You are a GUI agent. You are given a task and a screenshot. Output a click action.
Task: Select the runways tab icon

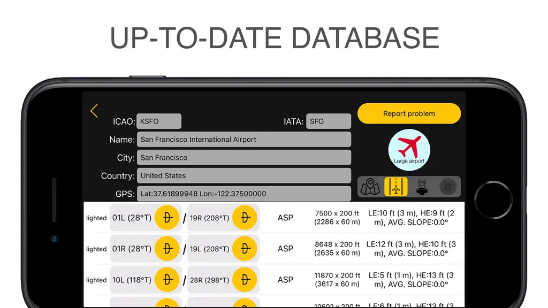396,187
